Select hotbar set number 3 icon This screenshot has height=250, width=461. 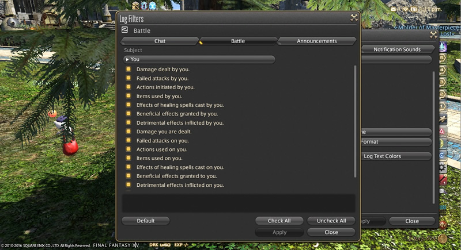pos(443,82)
